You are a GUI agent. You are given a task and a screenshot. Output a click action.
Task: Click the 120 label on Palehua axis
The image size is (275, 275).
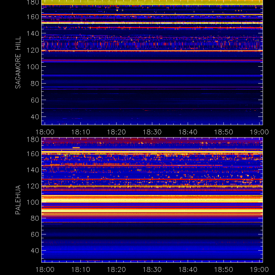point(33,186)
